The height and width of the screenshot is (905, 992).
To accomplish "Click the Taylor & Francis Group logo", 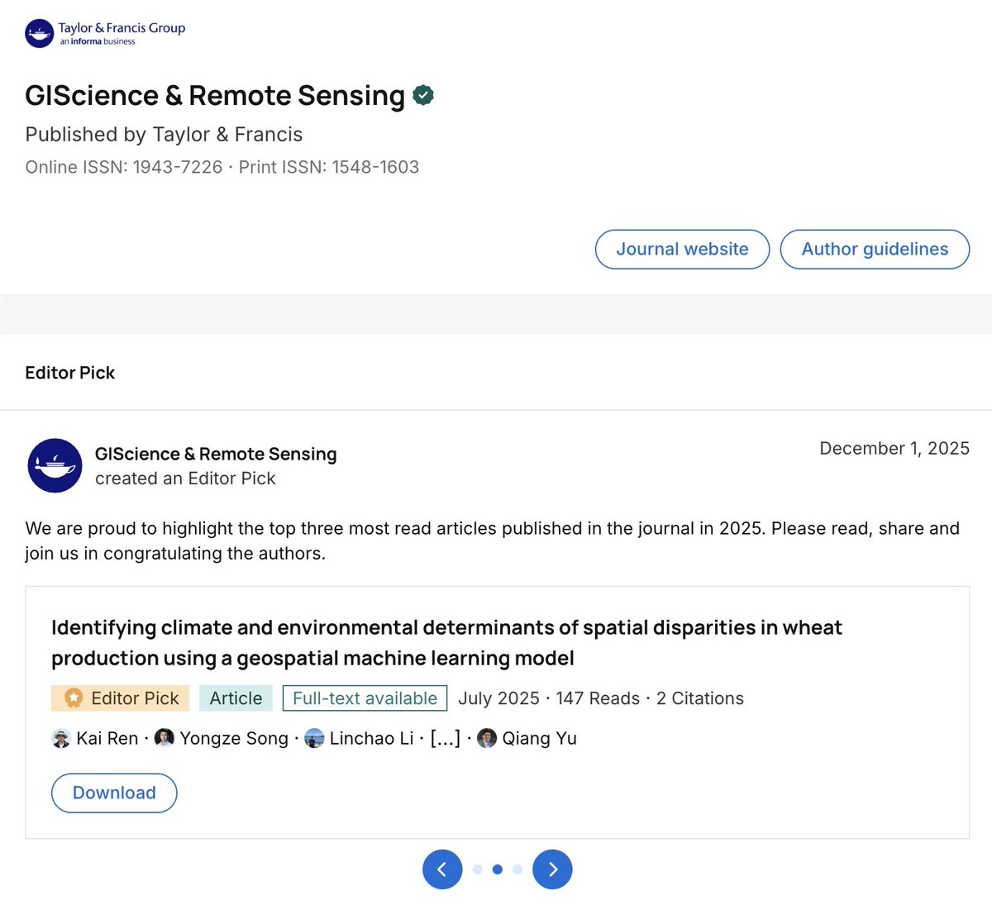I will coord(105,34).
